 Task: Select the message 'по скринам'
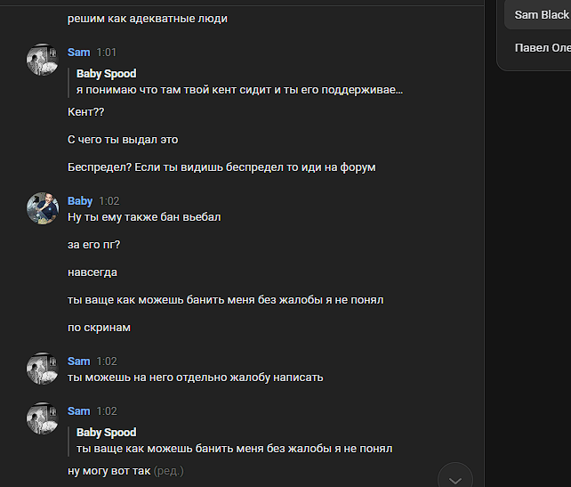pyautogui.click(x=99, y=328)
